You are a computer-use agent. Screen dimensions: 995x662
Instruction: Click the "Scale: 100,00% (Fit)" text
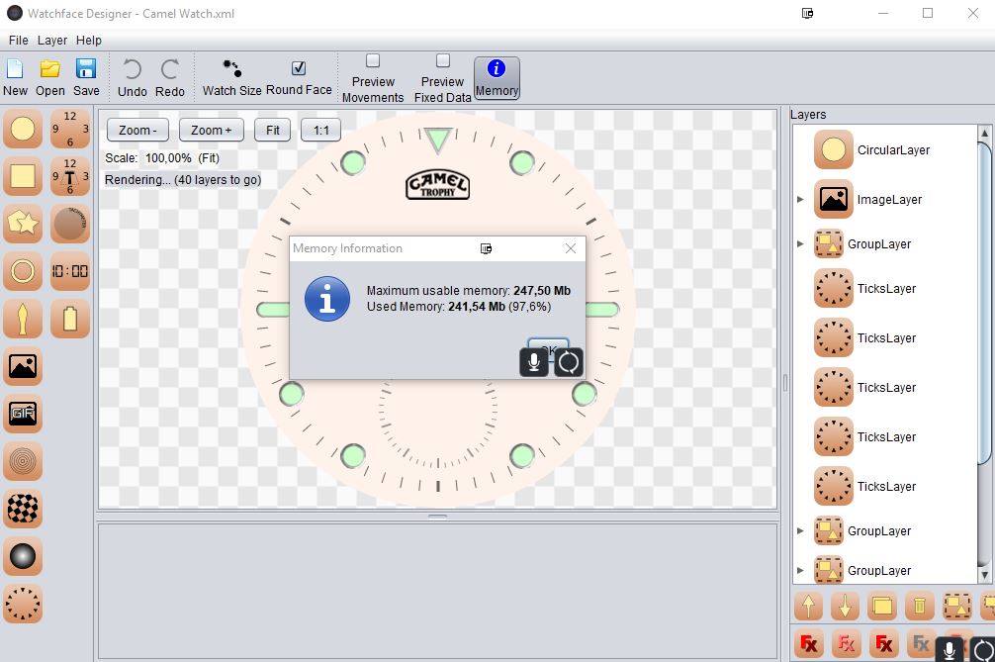[x=162, y=158]
